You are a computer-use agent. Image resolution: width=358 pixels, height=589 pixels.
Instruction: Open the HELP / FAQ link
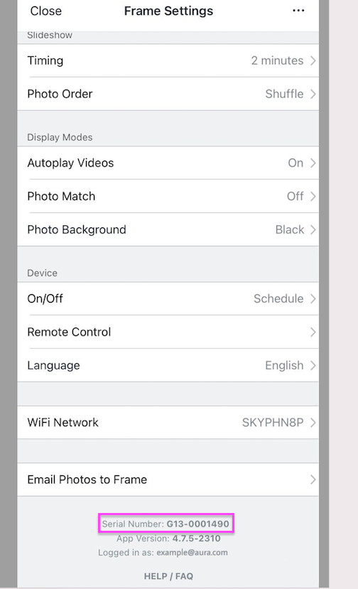(x=168, y=576)
